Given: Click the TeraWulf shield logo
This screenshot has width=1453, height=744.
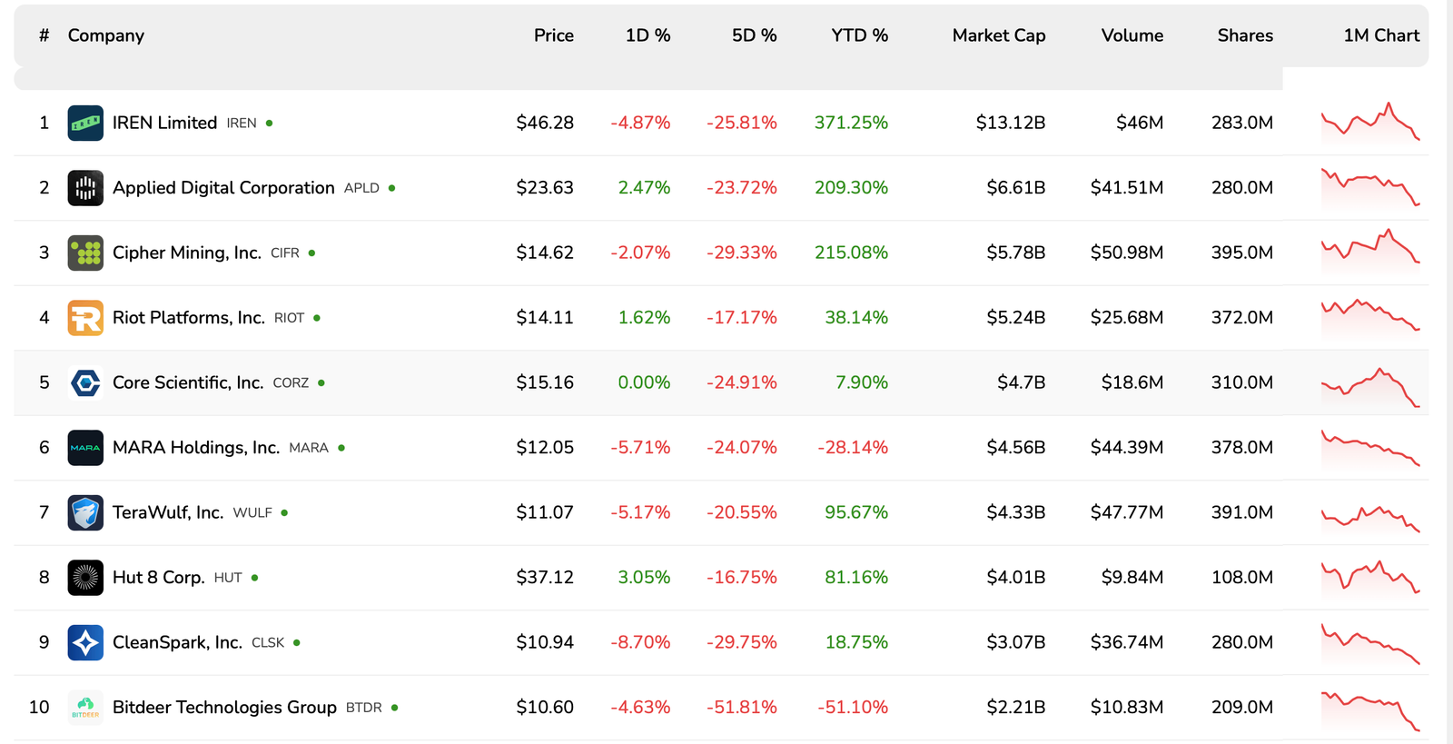Looking at the screenshot, I should pos(85,512).
